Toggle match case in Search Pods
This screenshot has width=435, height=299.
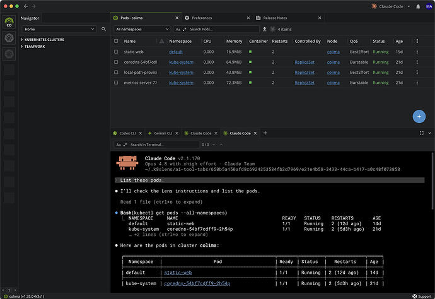[x=178, y=29]
